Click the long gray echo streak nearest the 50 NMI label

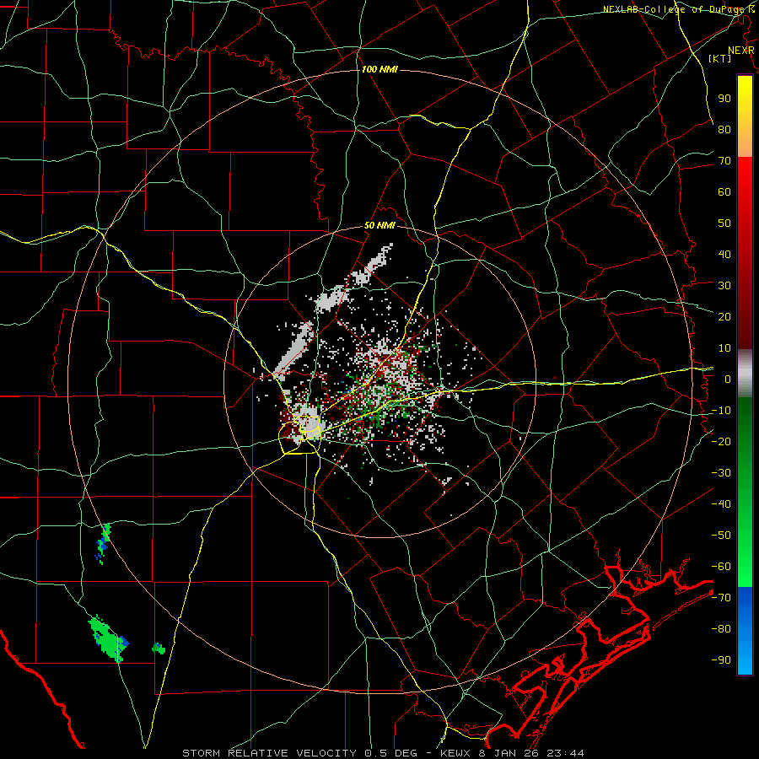[372, 266]
